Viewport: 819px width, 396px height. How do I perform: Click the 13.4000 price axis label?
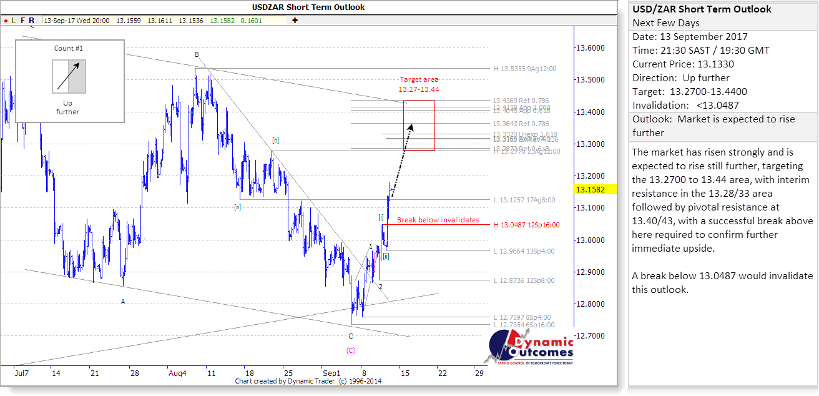click(x=589, y=112)
